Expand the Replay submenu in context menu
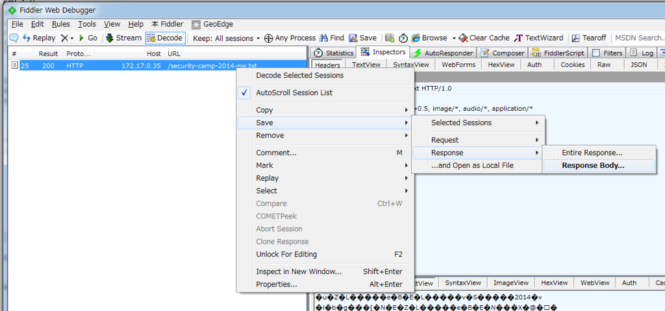Screen dimensions: 665x311 point(325,178)
